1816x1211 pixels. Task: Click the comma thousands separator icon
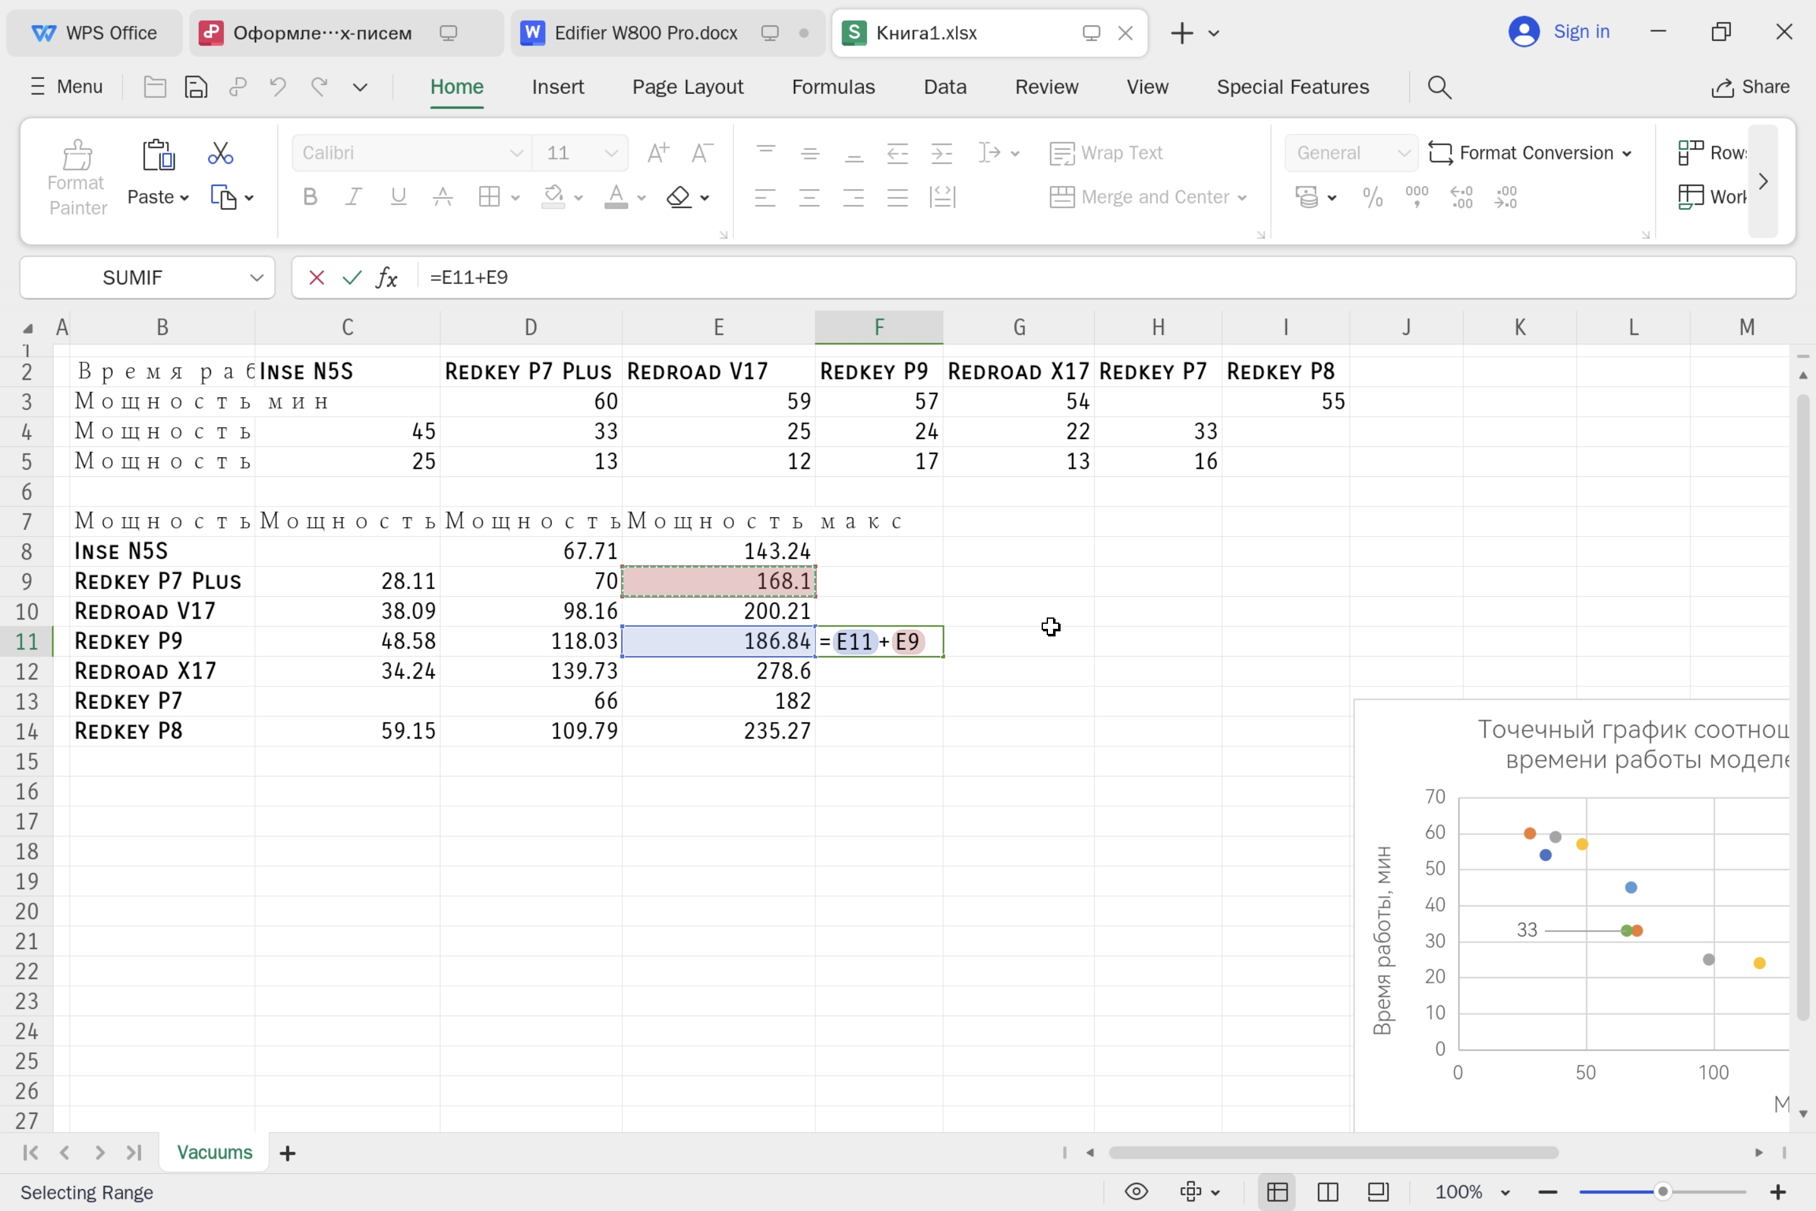[1417, 197]
